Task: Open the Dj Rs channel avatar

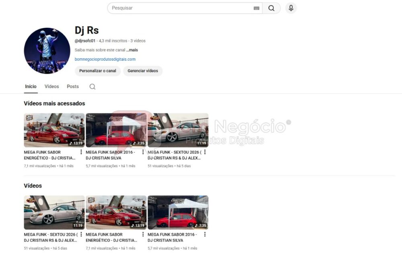Action: [x=47, y=51]
